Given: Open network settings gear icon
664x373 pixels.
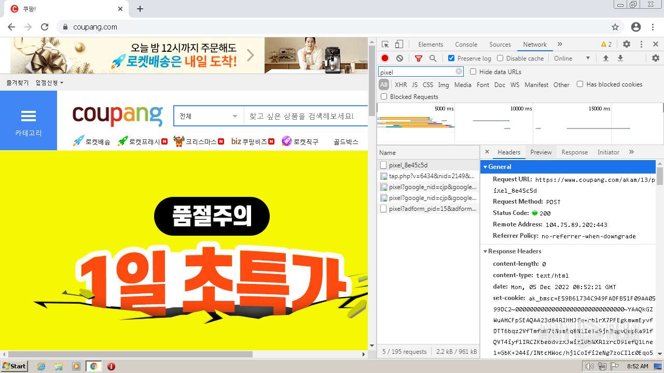Looking at the screenshot, I should [x=656, y=59].
